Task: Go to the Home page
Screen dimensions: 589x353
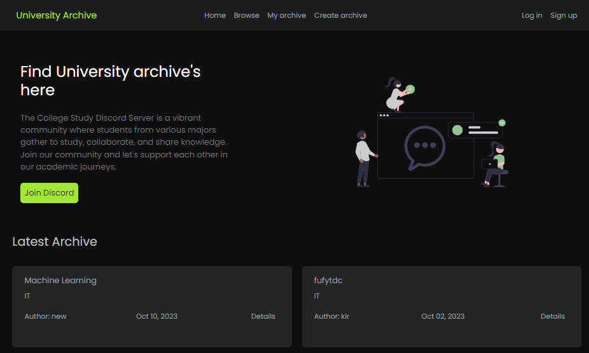Action: click(x=215, y=15)
